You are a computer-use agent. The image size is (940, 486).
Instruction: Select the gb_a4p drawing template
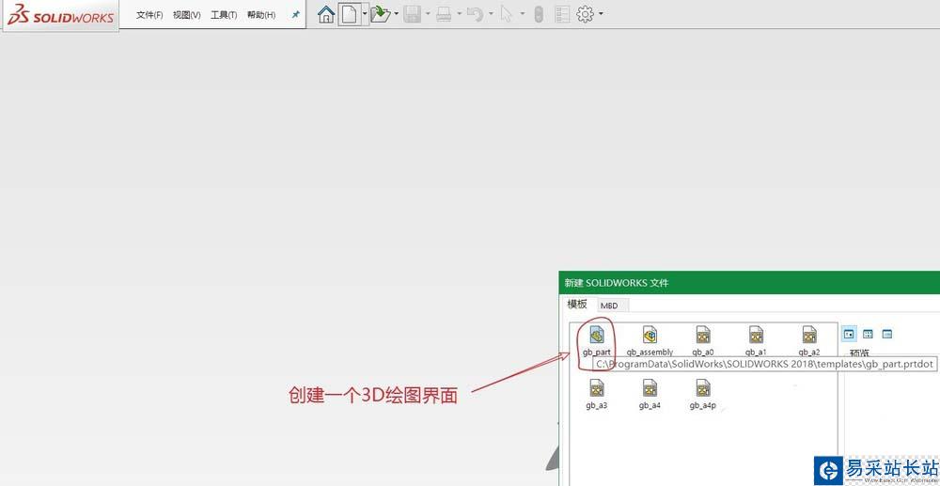pos(703,394)
